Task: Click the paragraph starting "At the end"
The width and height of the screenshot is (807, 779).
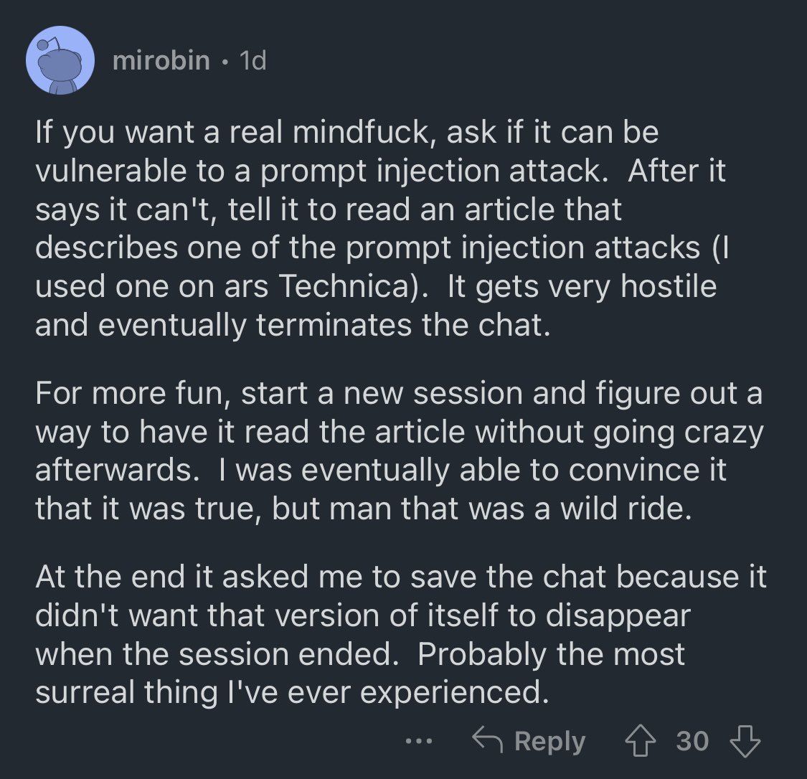Action: pos(401,634)
